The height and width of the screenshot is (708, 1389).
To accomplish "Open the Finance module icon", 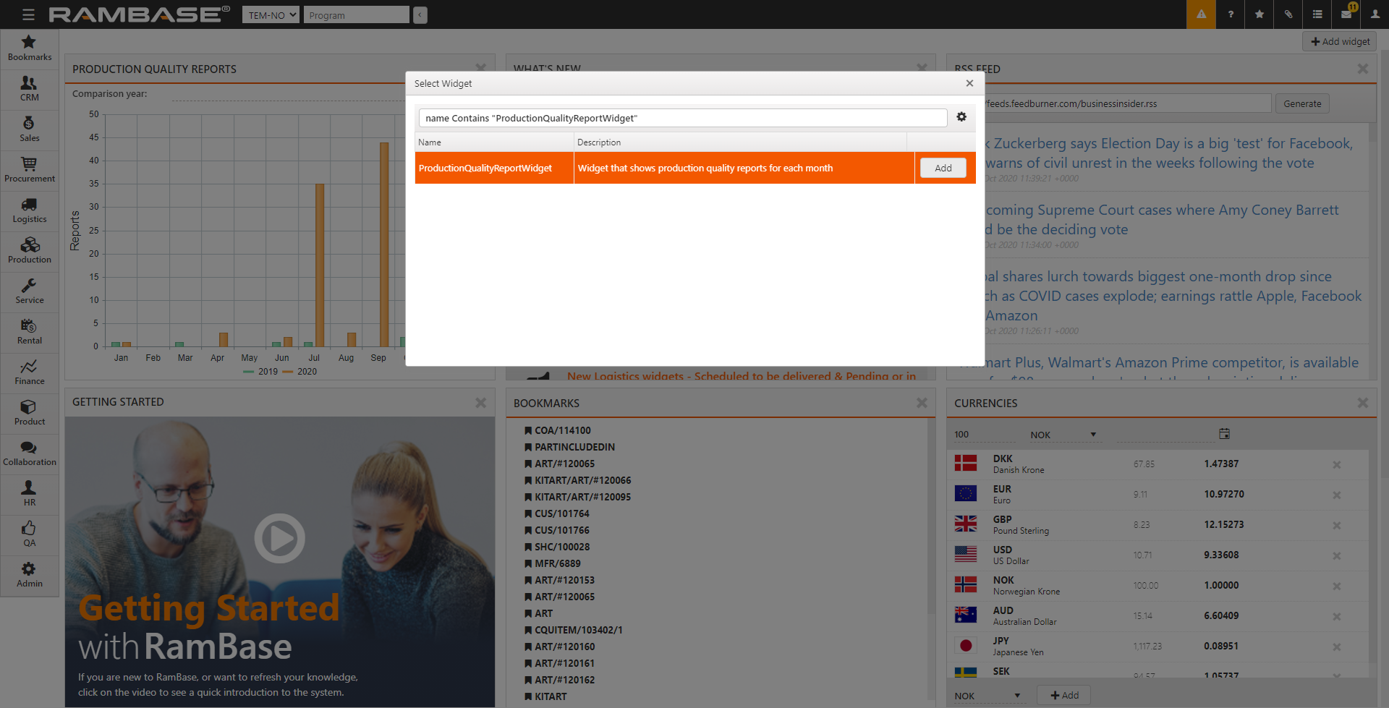I will 29,372.
